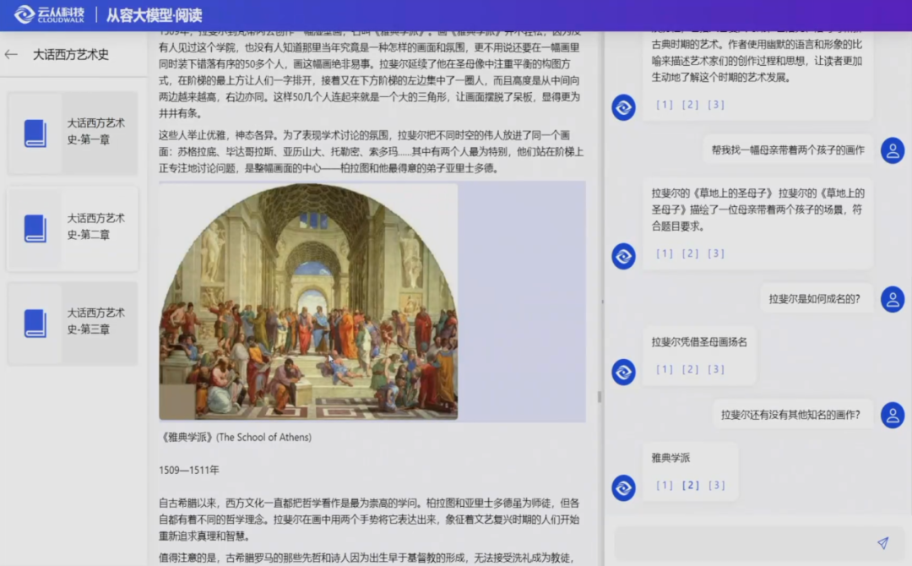
Task: Open reference [2] under 雅典学派 answer
Action: [x=691, y=485]
